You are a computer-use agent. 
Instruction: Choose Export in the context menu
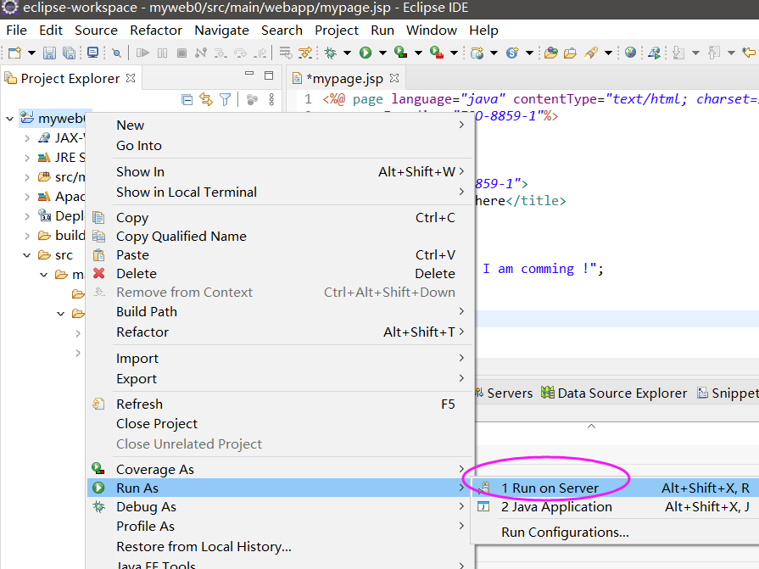coord(280,379)
